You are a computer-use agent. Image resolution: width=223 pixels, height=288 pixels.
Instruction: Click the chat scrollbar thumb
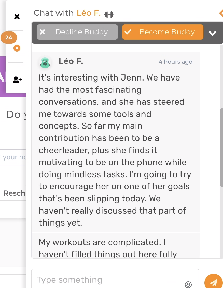point(221,147)
